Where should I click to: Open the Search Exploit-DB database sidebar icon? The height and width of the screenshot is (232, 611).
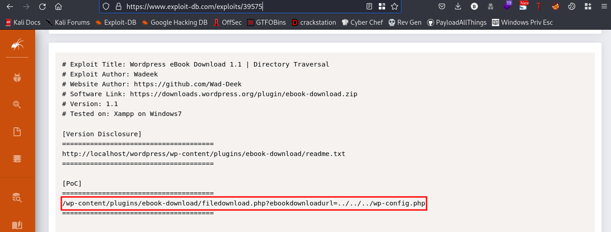click(x=17, y=197)
